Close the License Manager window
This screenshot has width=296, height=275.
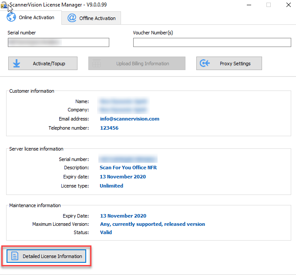tap(288, 5)
